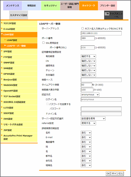The width and height of the screenshot is (131, 177).
Task: Open E-mail設定 in sidebar
Action: pyautogui.click(x=19, y=29)
